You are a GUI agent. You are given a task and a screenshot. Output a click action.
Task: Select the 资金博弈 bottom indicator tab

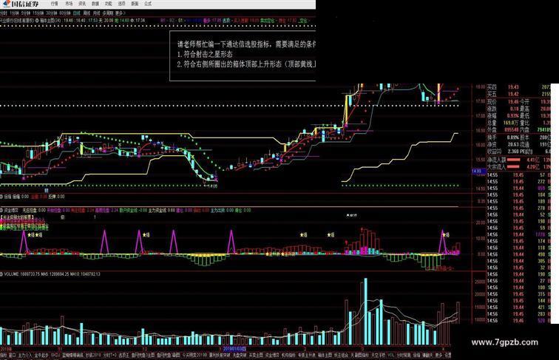272,356
